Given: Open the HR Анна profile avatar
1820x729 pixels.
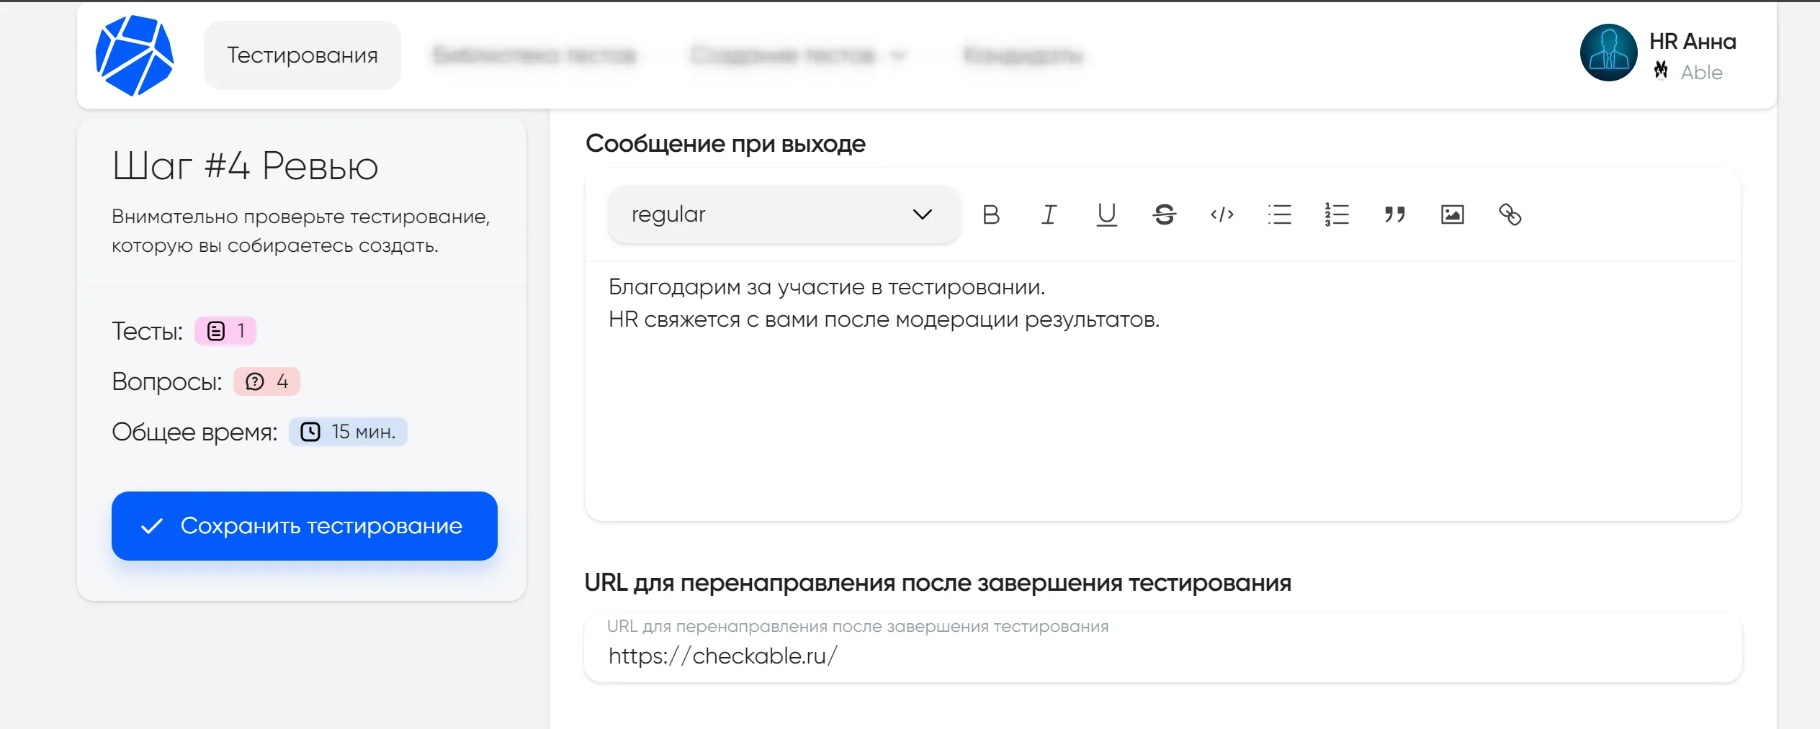Looking at the screenshot, I should coord(1608,52).
